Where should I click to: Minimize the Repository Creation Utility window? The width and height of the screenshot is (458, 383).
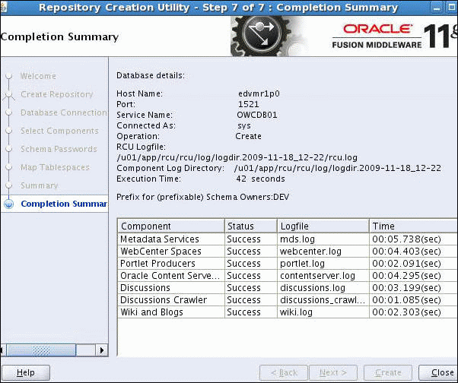pyautogui.click(x=437, y=8)
